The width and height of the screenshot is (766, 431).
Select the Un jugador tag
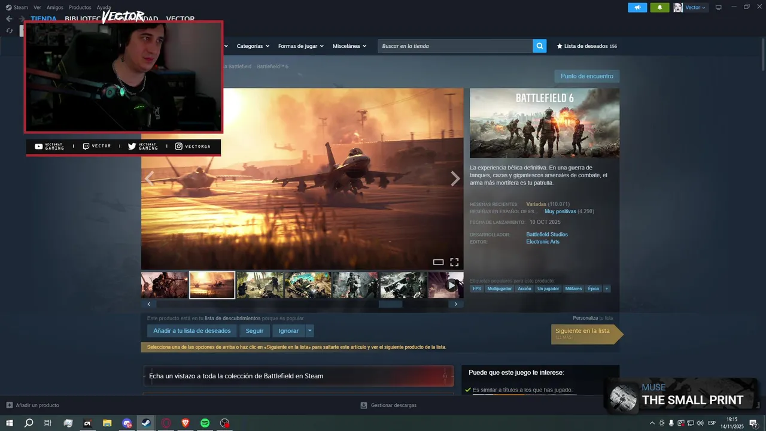548,289
